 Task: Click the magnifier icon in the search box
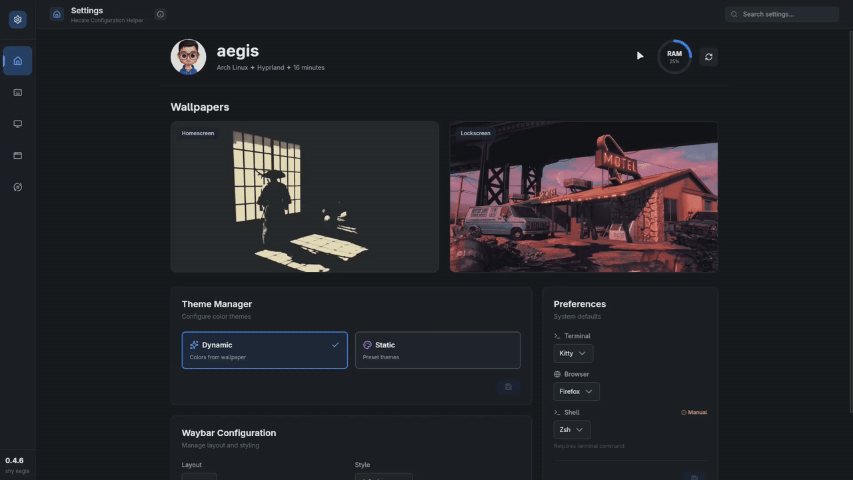point(734,14)
